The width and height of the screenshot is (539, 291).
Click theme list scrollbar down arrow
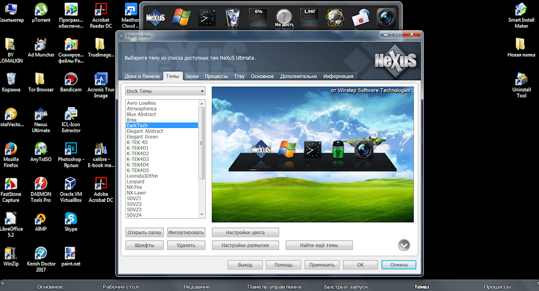click(202, 215)
